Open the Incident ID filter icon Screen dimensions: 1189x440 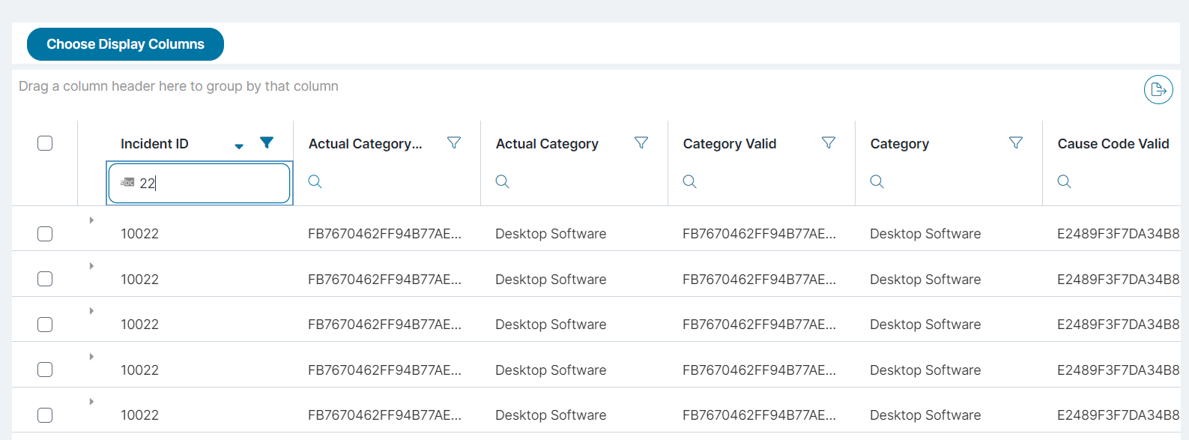coord(267,142)
